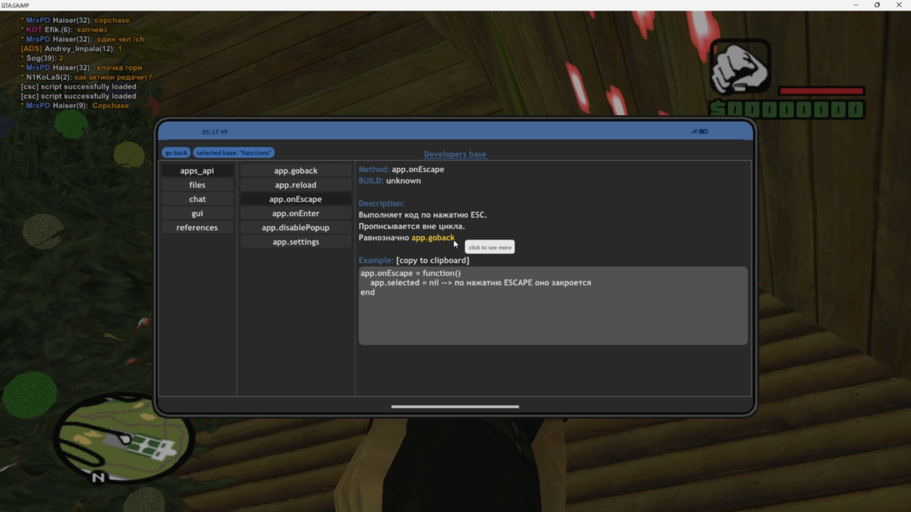Restore the GTA:SA:MP window size

pyautogui.click(x=877, y=5)
